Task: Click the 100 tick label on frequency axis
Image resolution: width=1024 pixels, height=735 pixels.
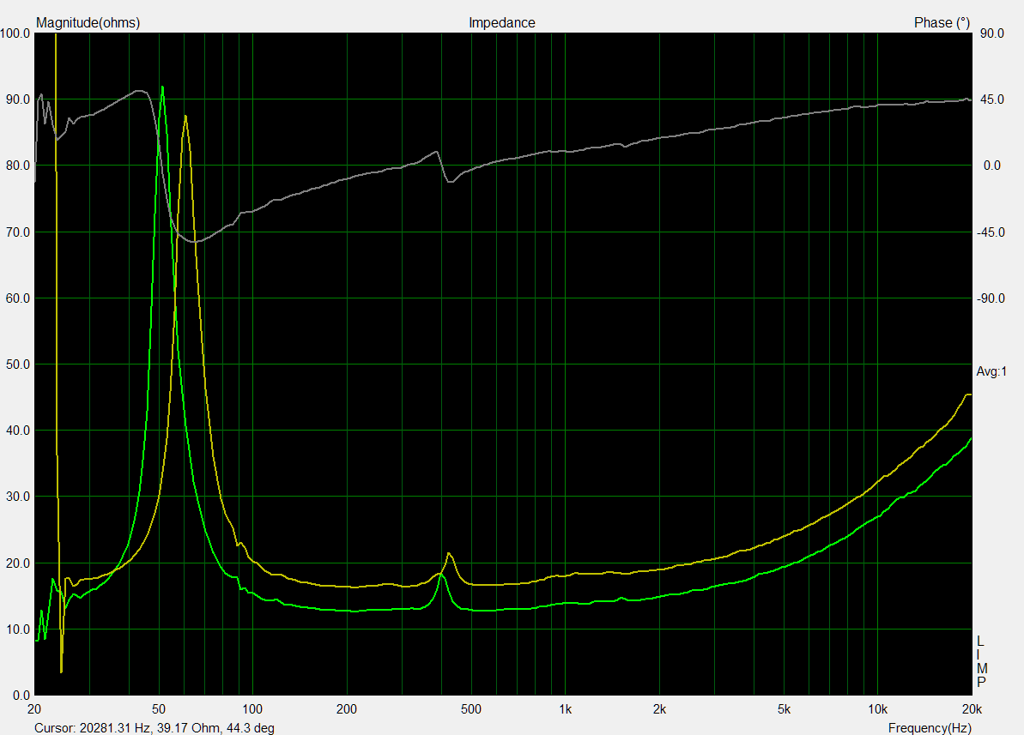Action: pos(252,709)
